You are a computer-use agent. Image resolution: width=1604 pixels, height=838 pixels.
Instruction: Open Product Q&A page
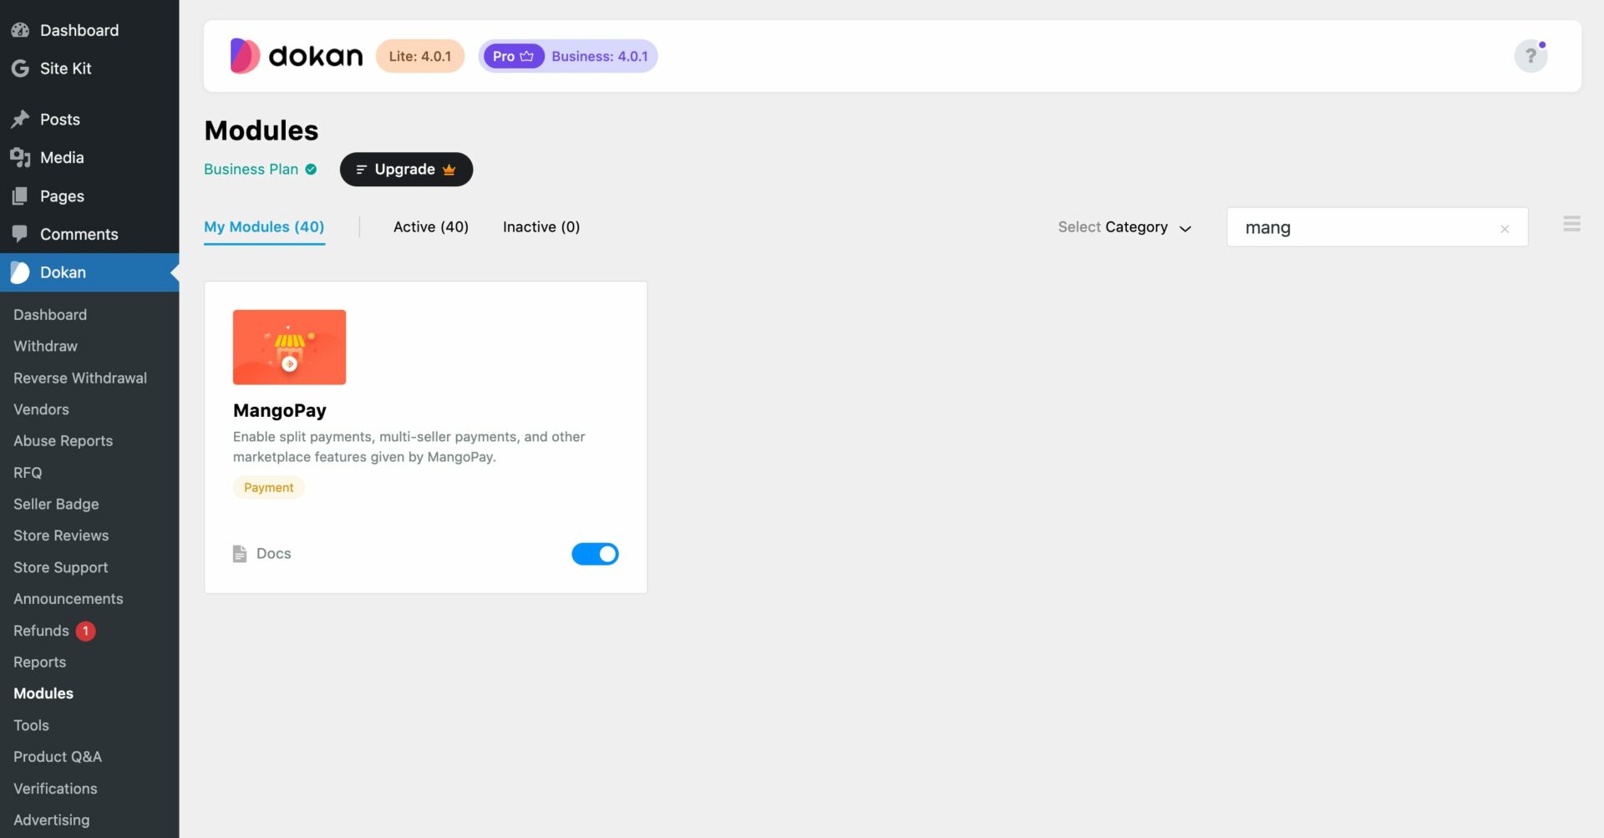(58, 757)
